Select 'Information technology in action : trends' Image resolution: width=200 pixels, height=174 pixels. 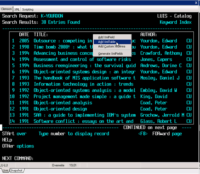point(83,84)
